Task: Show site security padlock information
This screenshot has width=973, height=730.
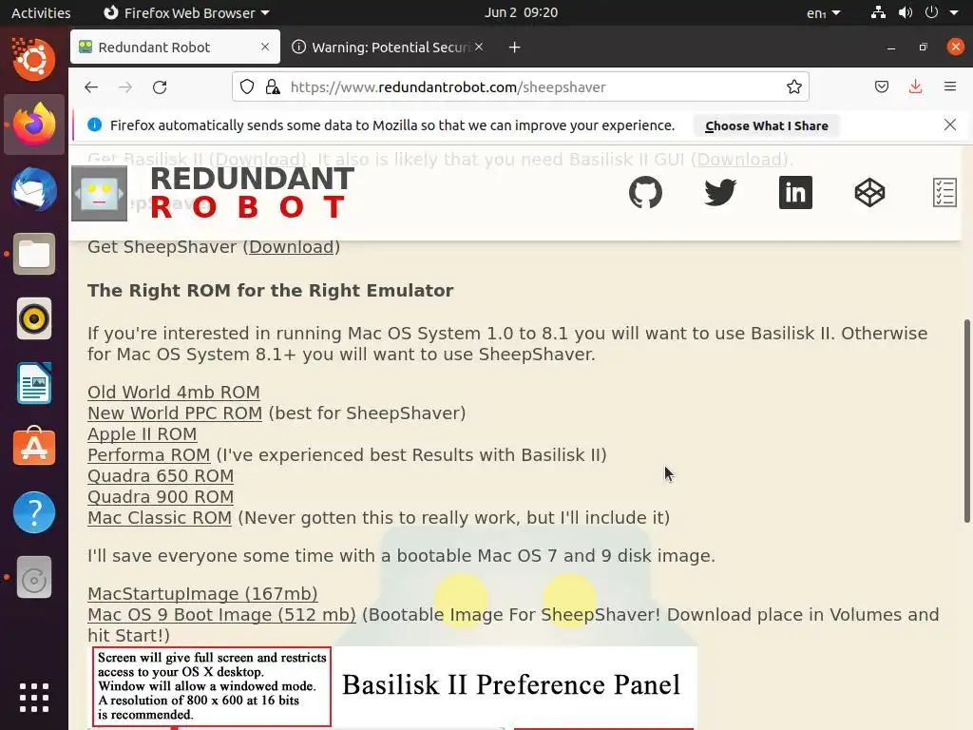Action: (x=273, y=86)
